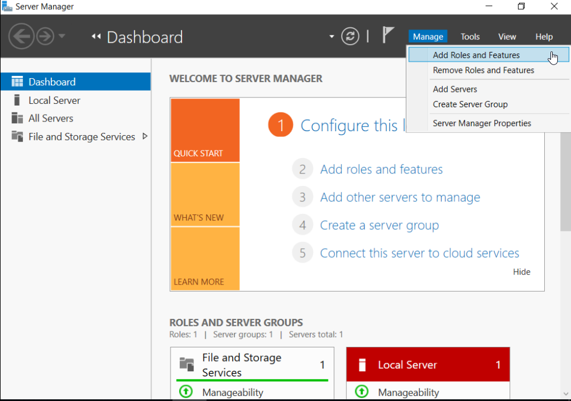This screenshot has height=401, width=571.
Task: Select the Local Server sidebar icon
Action: point(17,100)
